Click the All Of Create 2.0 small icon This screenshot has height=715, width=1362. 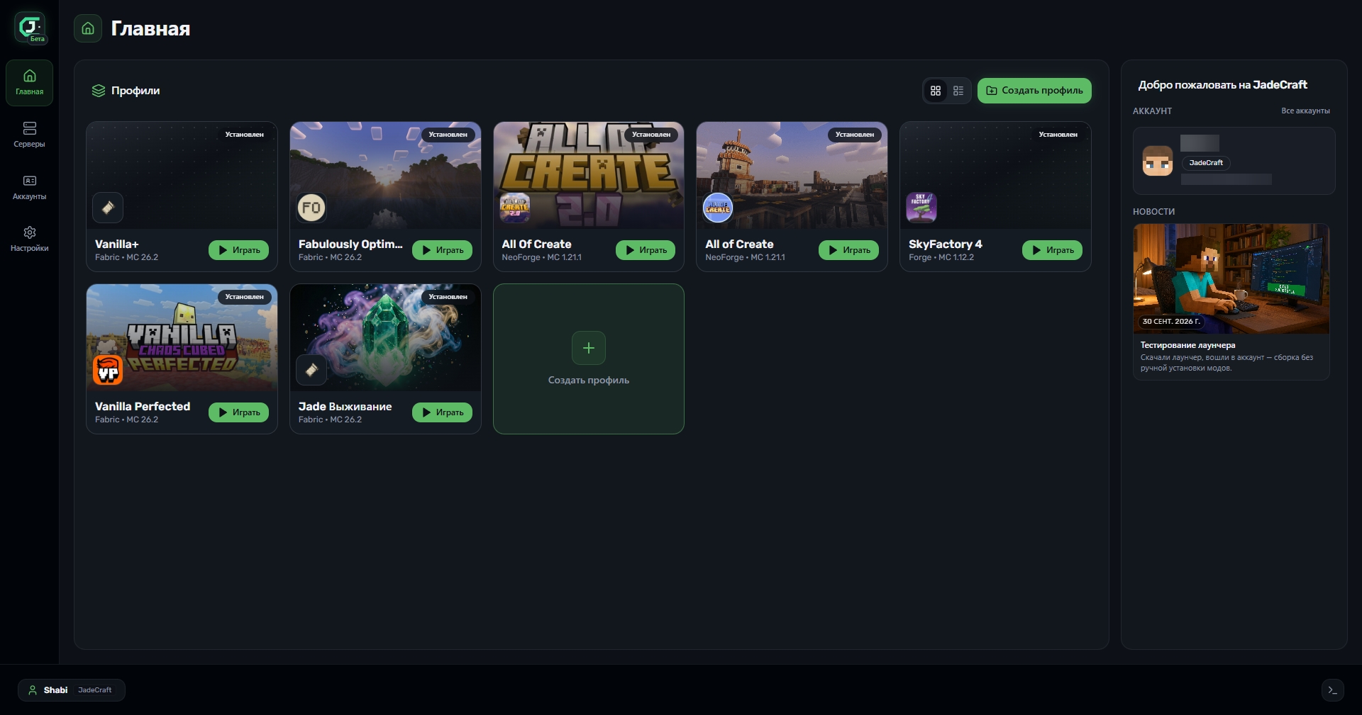click(515, 208)
